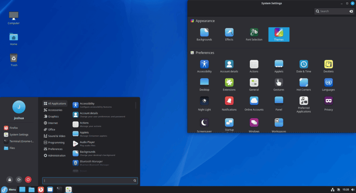Viewport: 356px width, 193px height.
Task: Launch Backgrounds from the menu application list
Action: [103, 153]
